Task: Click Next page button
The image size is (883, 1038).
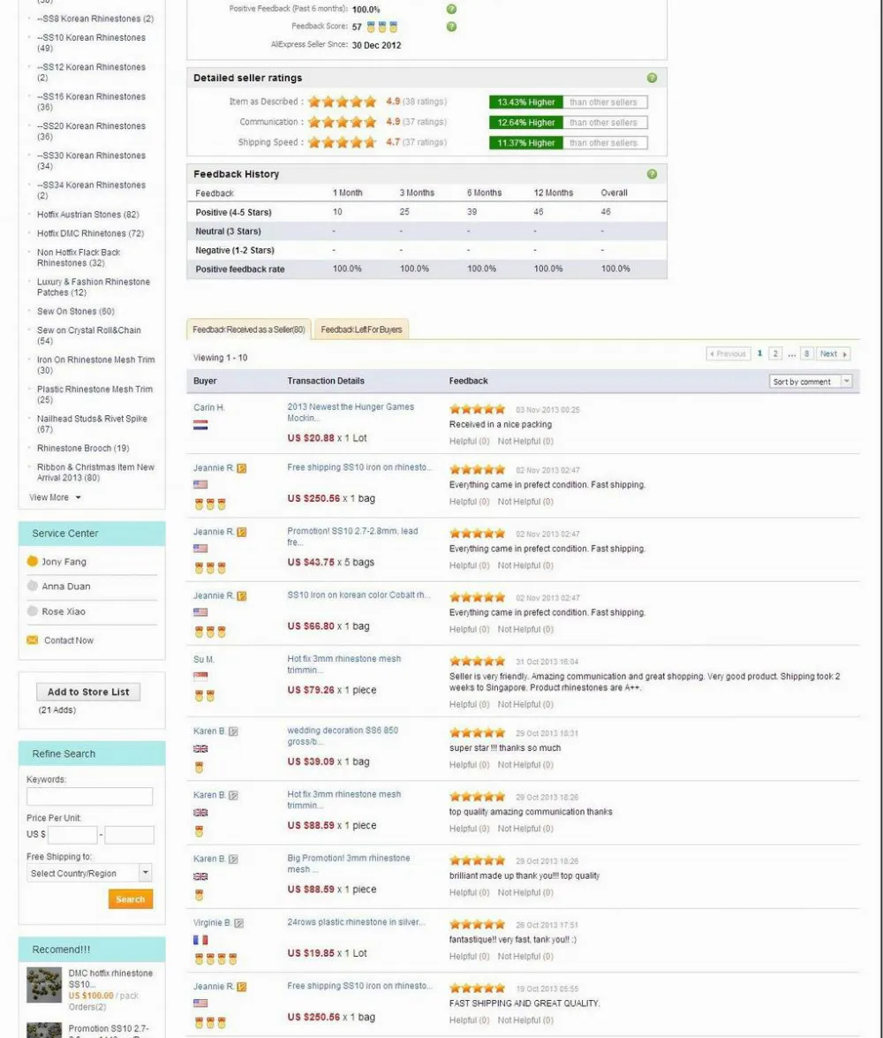Action: [x=833, y=353]
